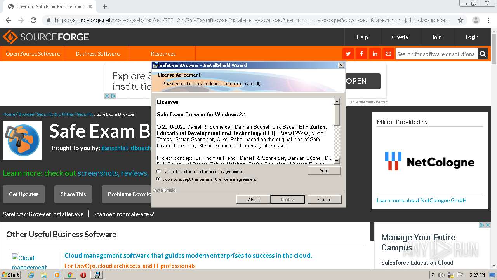The image size is (497, 280).
Task: Click the license text scroll up arrow
Action: pos(337,101)
